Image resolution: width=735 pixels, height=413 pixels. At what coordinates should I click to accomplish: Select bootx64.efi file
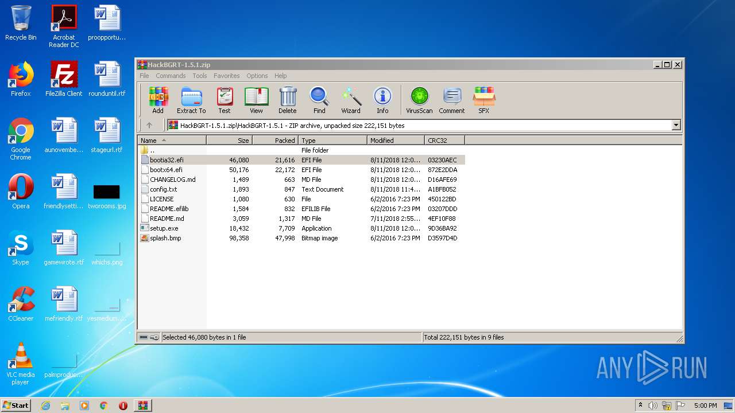[301, 170]
